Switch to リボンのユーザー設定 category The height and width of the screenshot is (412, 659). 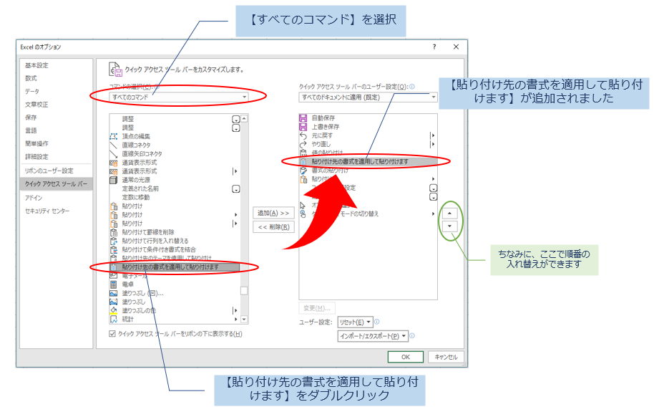pyautogui.click(x=49, y=171)
